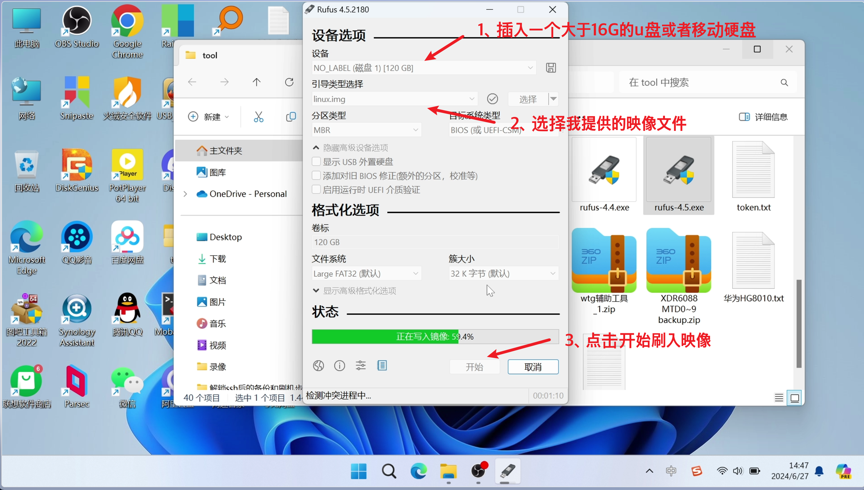Open Rufus about info icon

[339, 365]
